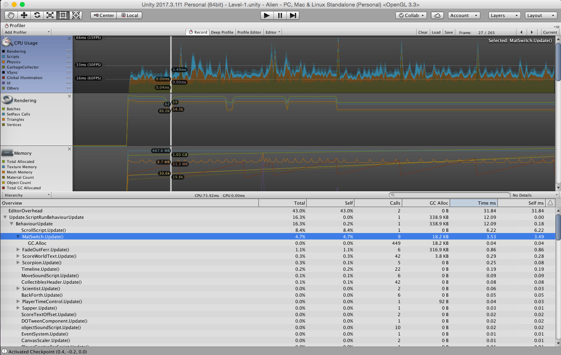
Task: Open the Hierarchy view mode dropdown
Action: coord(26,195)
